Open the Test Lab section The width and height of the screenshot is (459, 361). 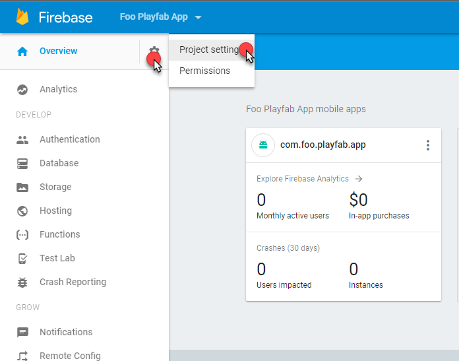point(57,258)
